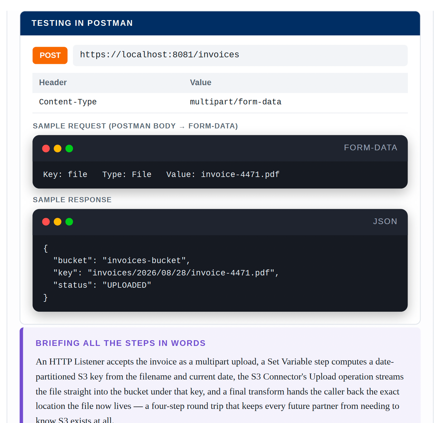Click the red dot in FORM-DATA window
440x423 pixels.
pos(46,148)
